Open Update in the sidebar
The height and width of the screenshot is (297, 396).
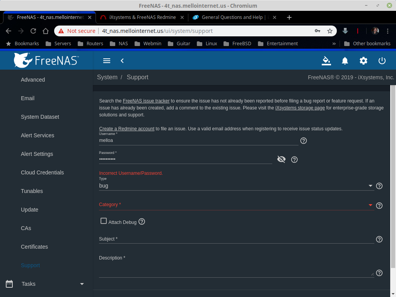point(29,210)
